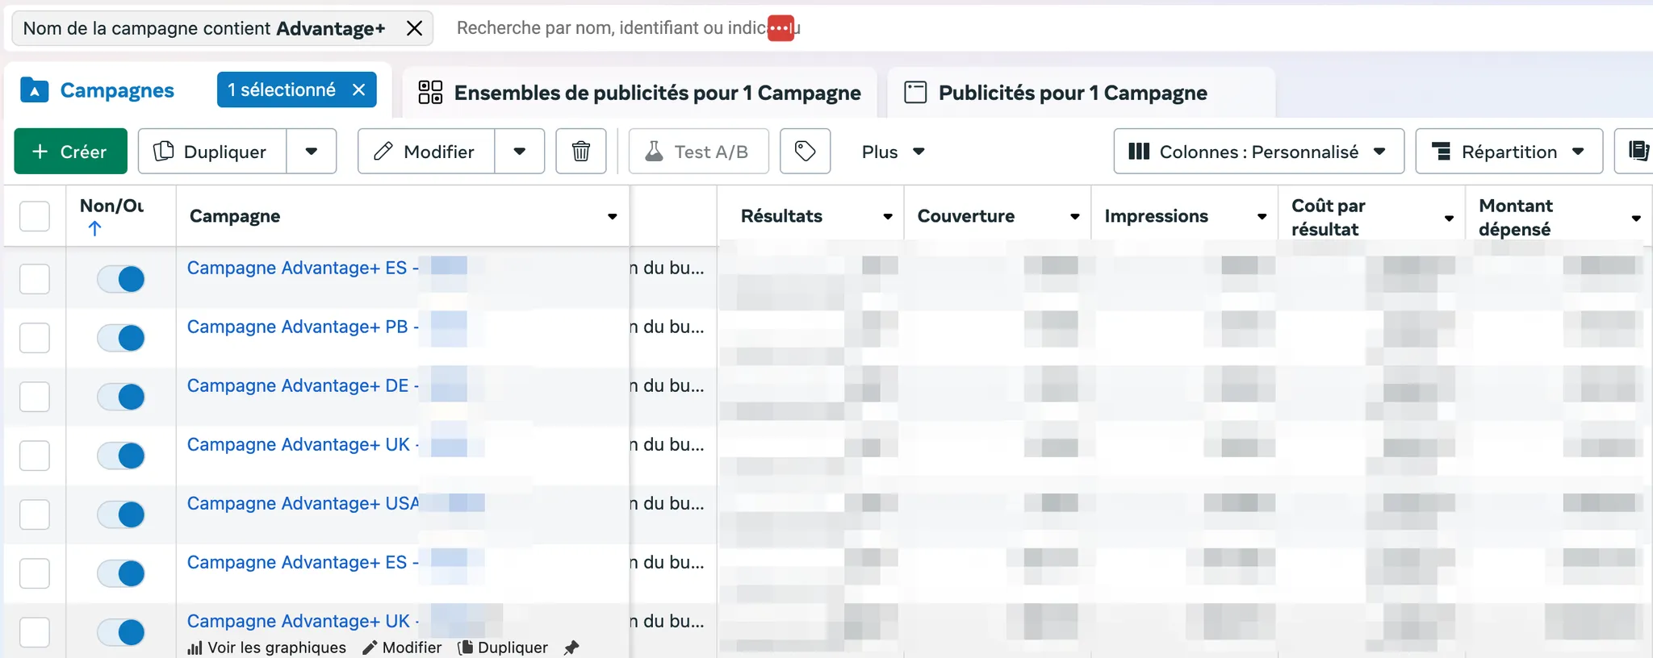Toggle off the Campagne Advantage+ DE campaign
The height and width of the screenshot is (658, 1653).
pyautogui.click(x=121, y=397)
